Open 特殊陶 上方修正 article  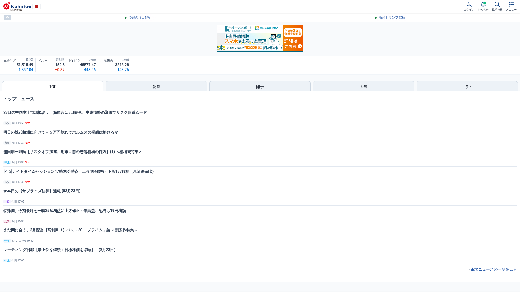[64, 211]
